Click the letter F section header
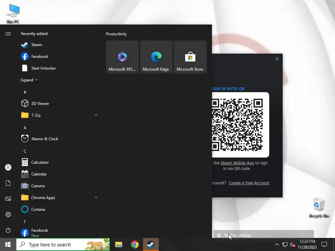Image resolution: width=335 pixels, height=251 pixels. [x=25, y=222]
